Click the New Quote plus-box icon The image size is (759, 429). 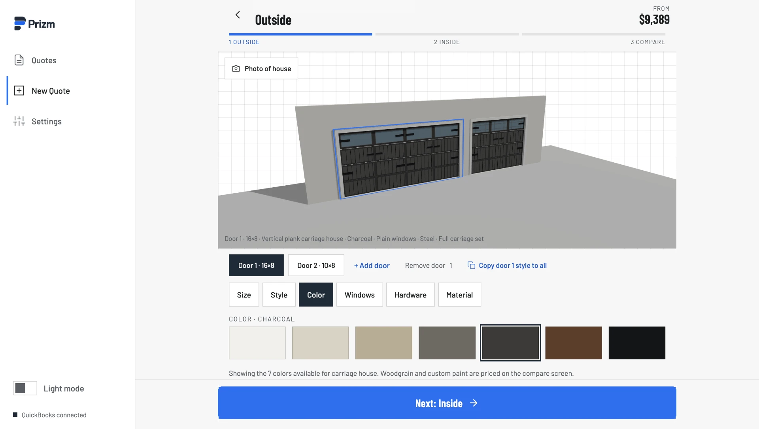(x=19, y=90)
